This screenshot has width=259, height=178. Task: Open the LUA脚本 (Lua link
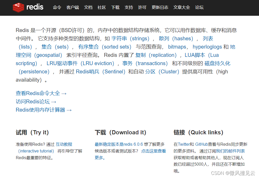[202, 55]
